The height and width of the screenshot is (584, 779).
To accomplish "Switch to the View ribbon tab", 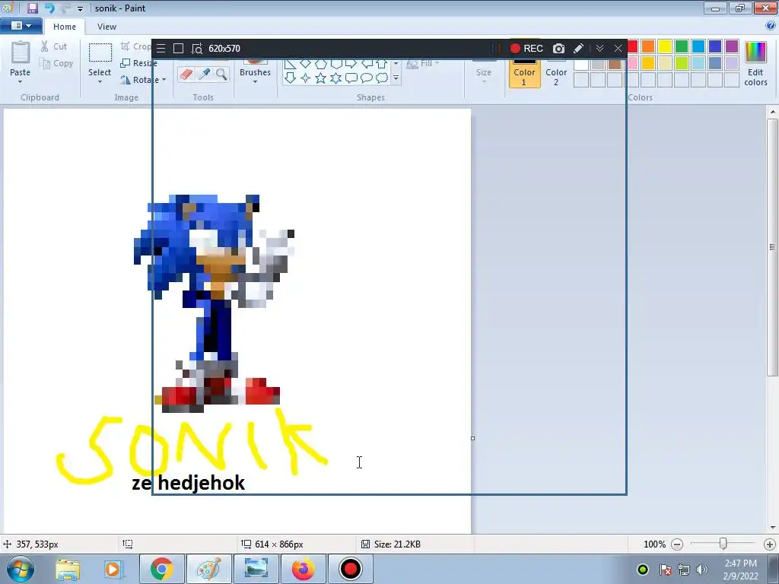I will point(107,27).
